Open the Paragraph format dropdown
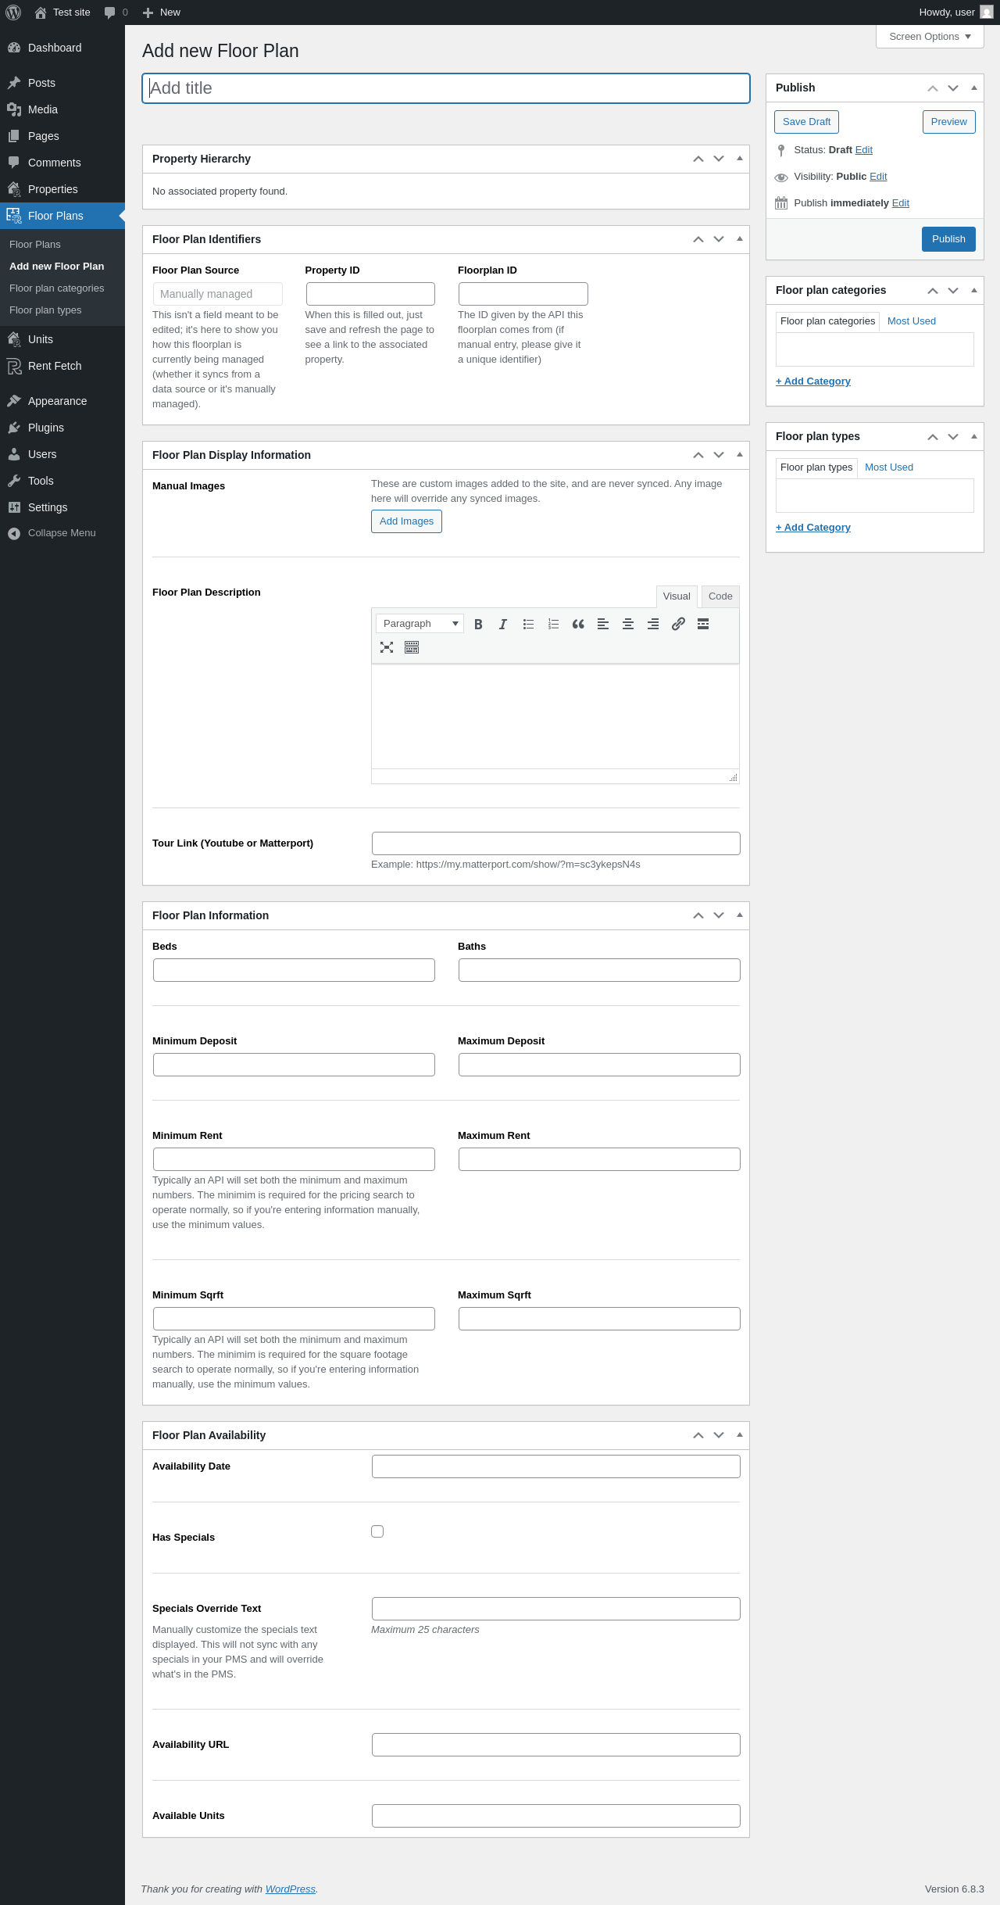The width and height of the screenshot is (1000, 1905). 420,624
